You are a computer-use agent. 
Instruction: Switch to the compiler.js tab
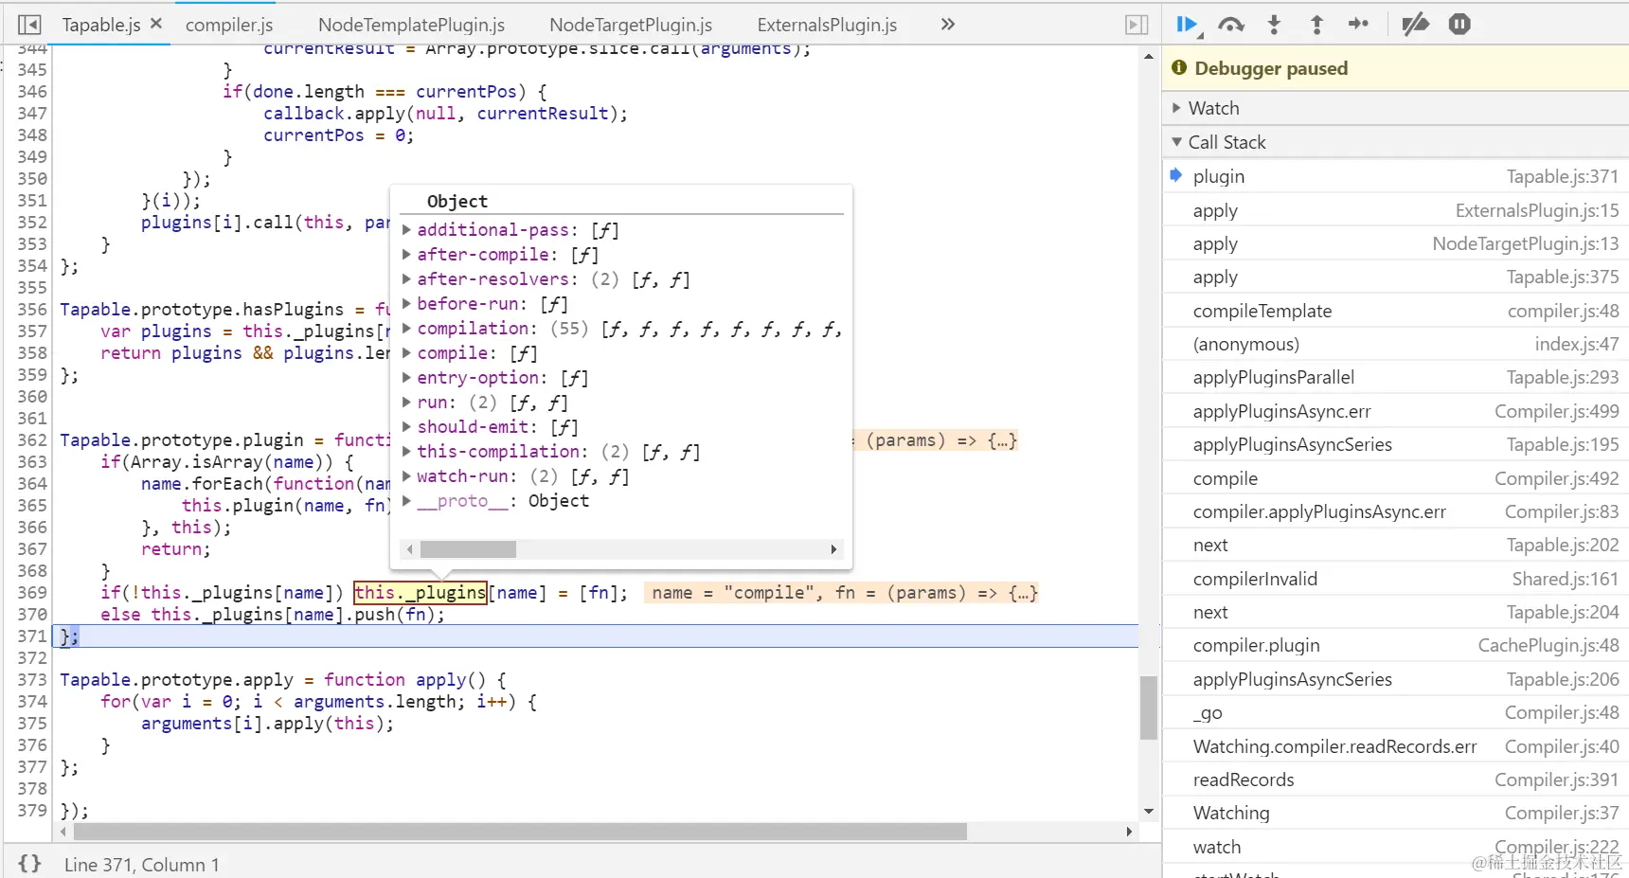(x=229, y=25)
